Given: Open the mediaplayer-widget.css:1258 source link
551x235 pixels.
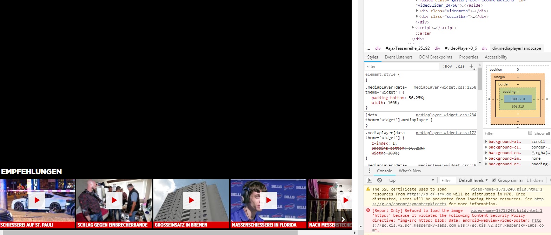Looking at the screenshot, I should (x=445, y=87).
